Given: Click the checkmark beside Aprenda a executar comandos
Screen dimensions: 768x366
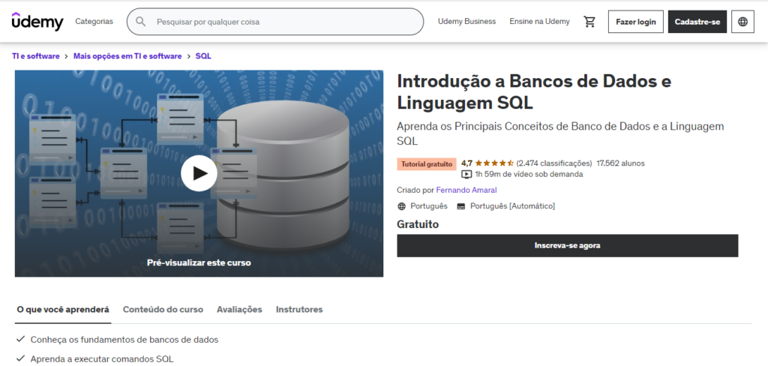Looking at the screenshot, I should 20,358.
